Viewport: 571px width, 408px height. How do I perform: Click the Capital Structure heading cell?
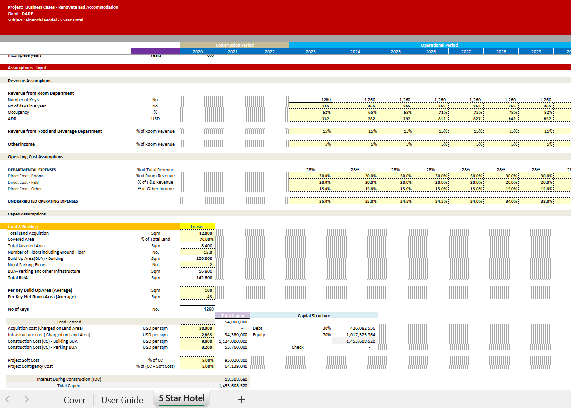click(313, 316)
